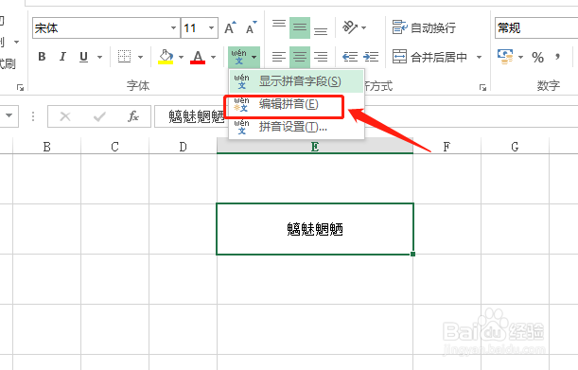Open the 常规 number format box

[x=536, y=28]
